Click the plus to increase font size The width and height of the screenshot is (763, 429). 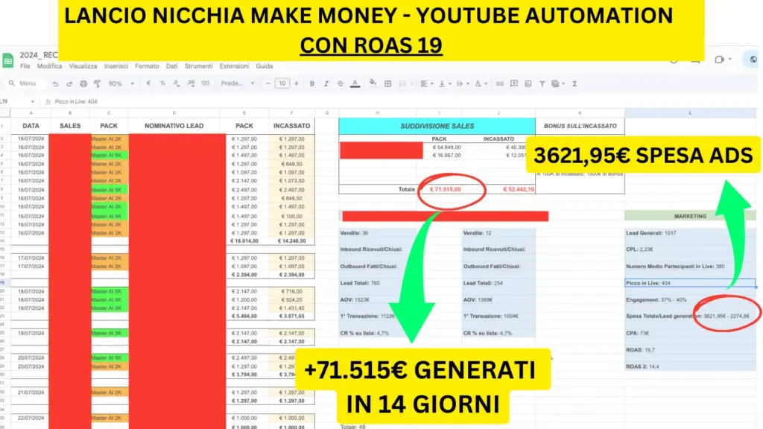point(297,83)
